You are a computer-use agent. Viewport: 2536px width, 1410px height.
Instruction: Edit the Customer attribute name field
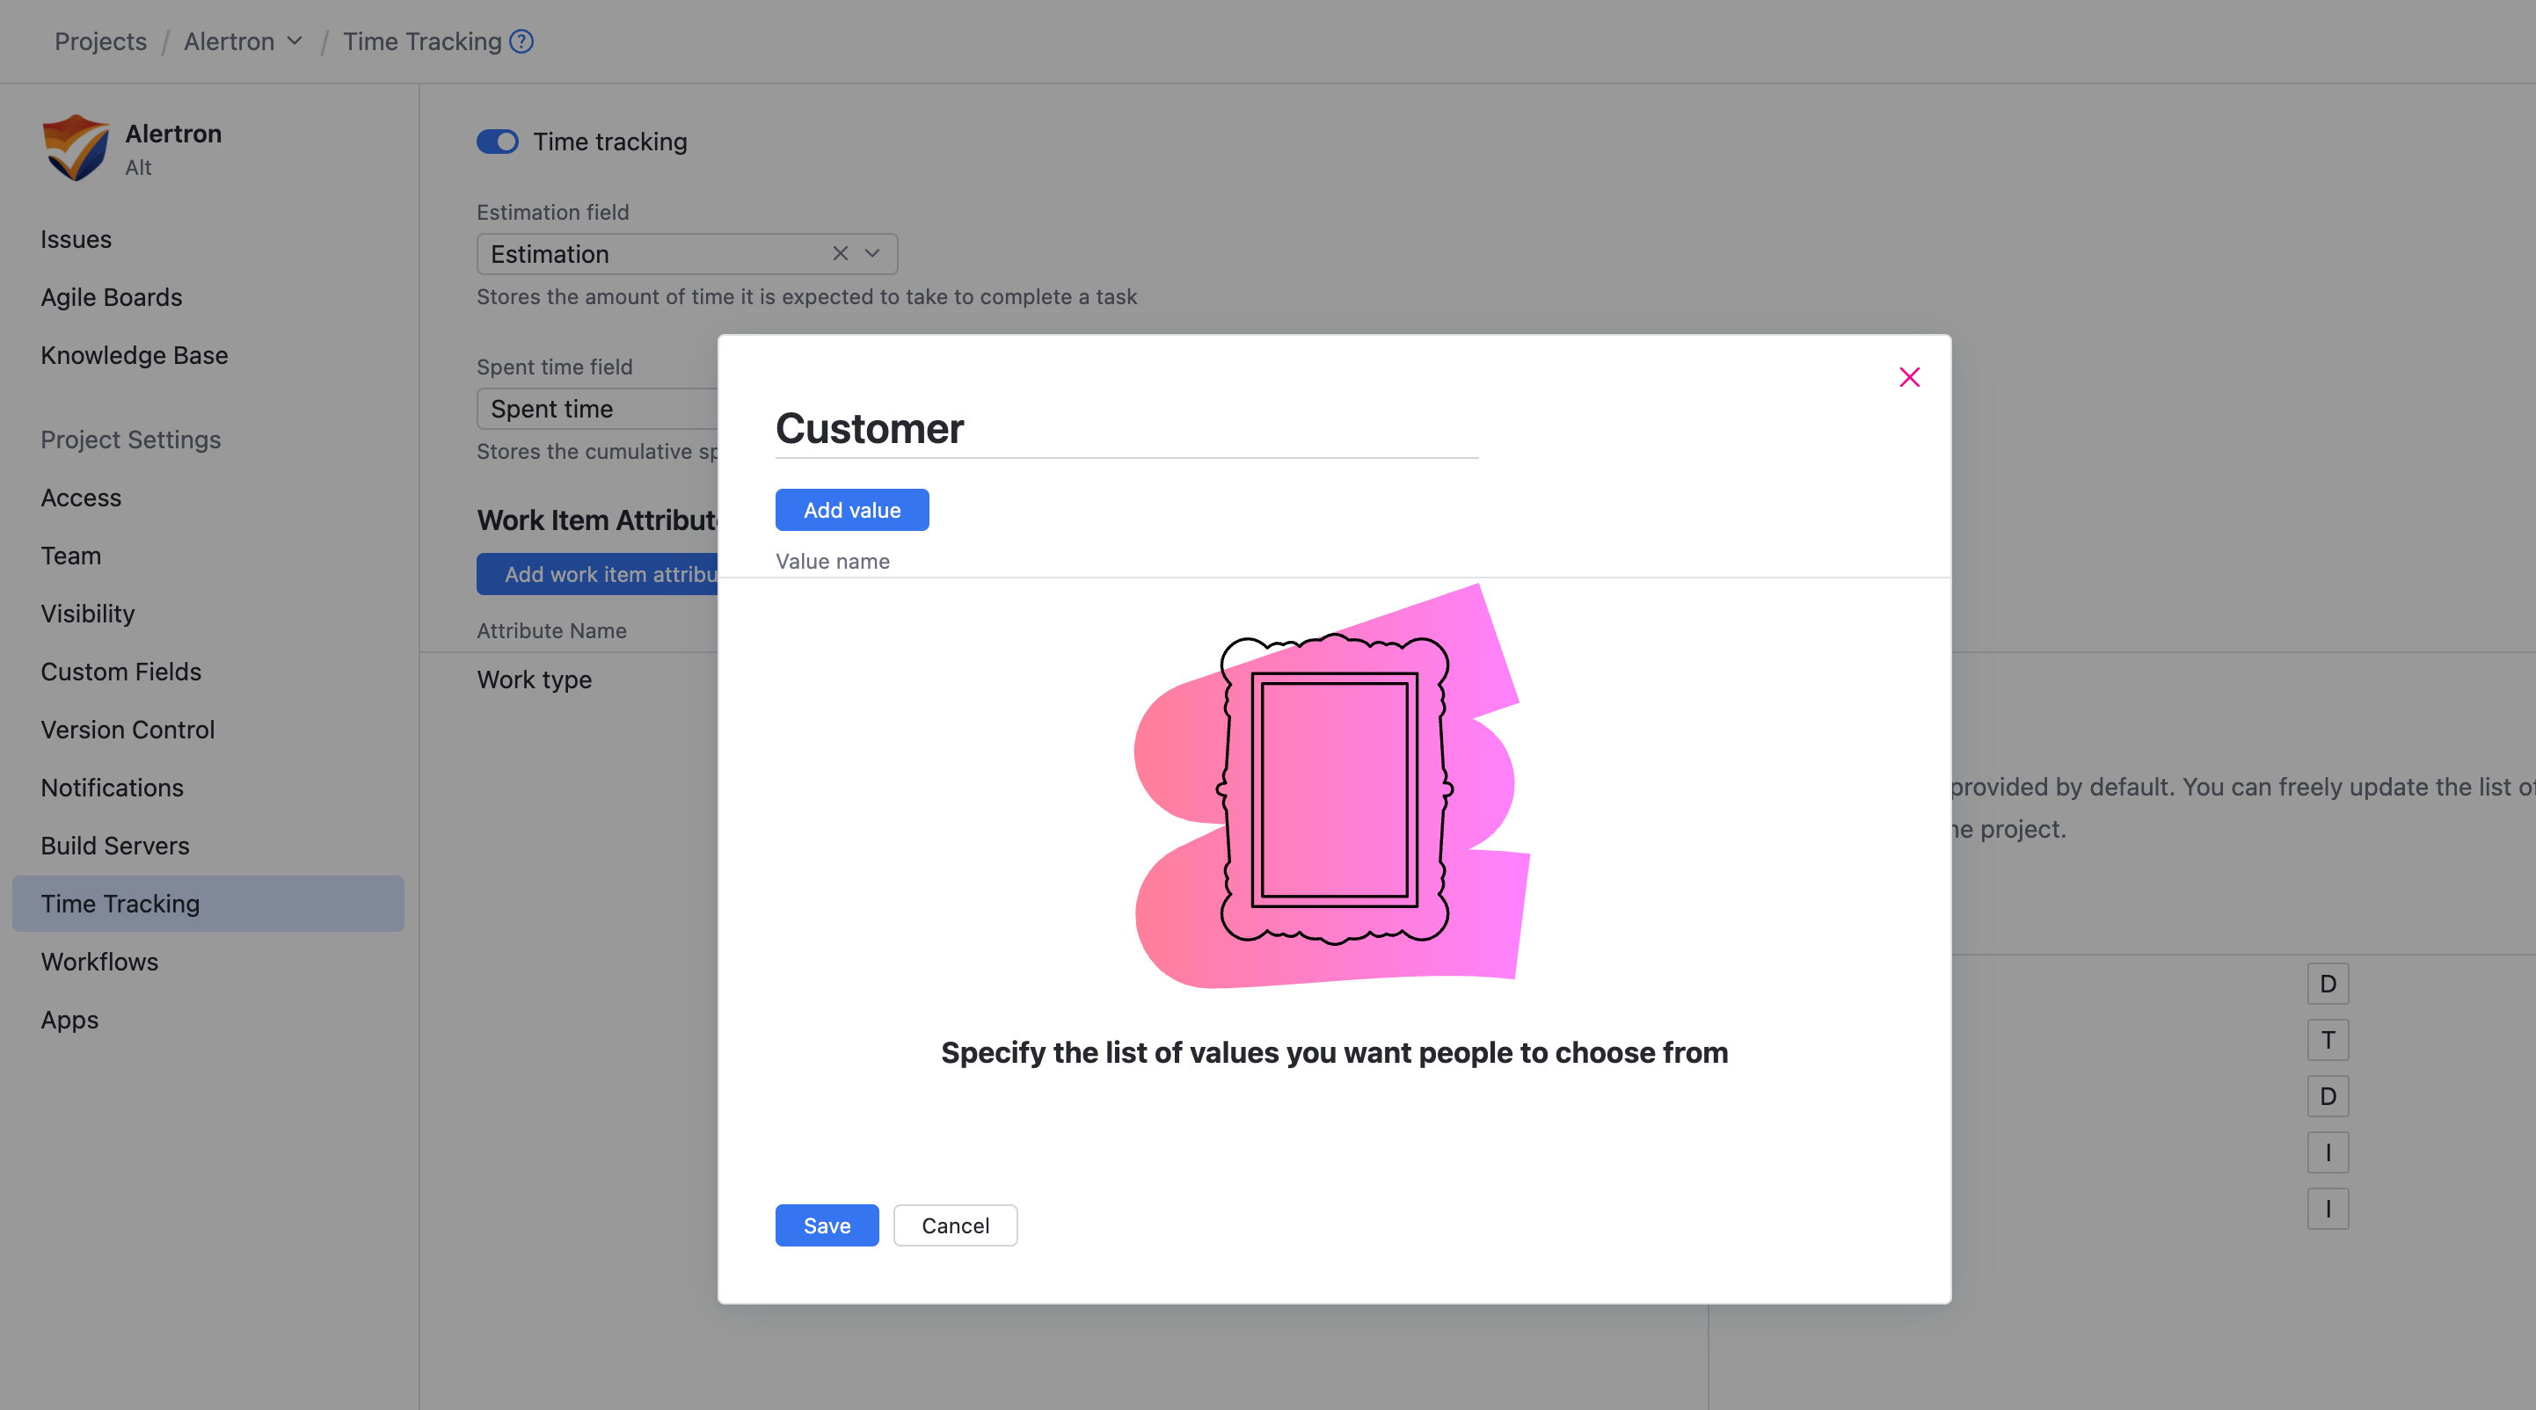(1126, 429)
